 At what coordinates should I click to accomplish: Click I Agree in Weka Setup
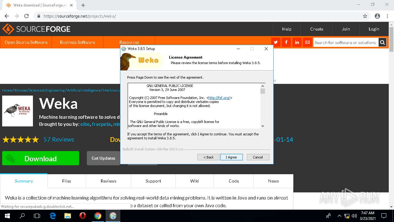pyautogui.click(x=231, y=157)
